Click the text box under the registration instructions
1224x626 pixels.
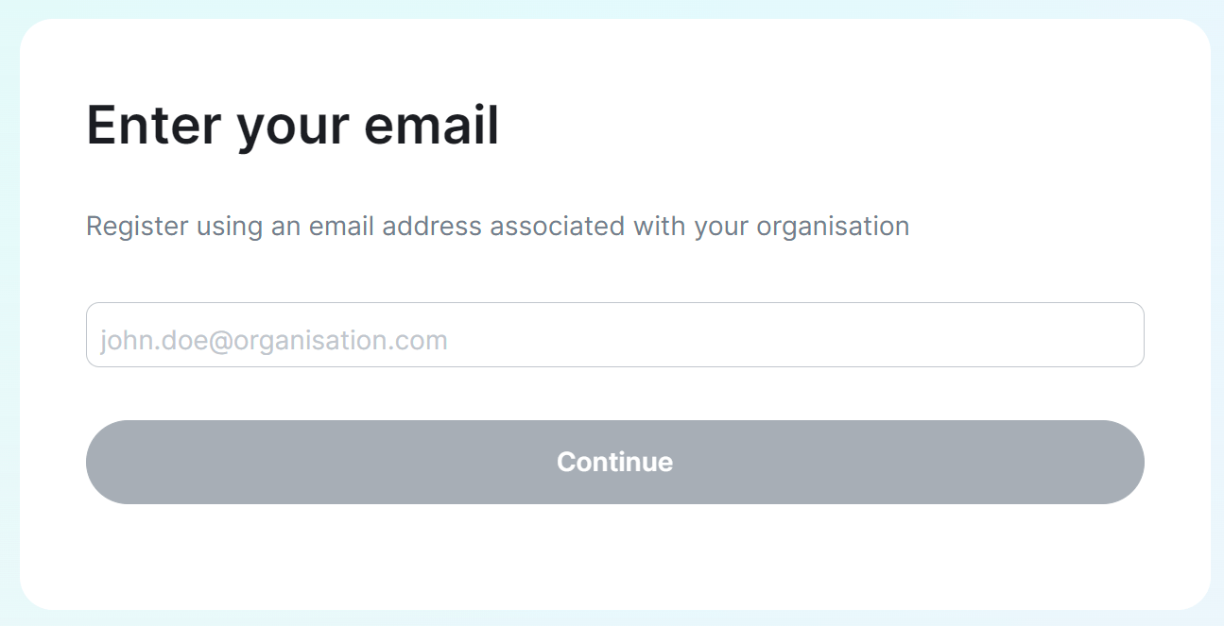pos(614,334)
